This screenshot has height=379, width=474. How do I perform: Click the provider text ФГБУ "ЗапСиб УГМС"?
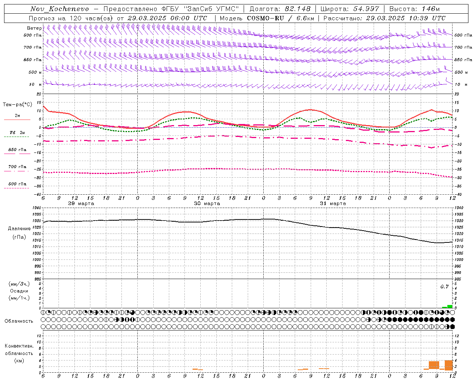200,9
